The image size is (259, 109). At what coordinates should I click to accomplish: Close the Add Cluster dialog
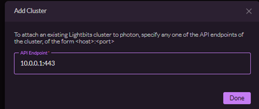pos(249,11)
